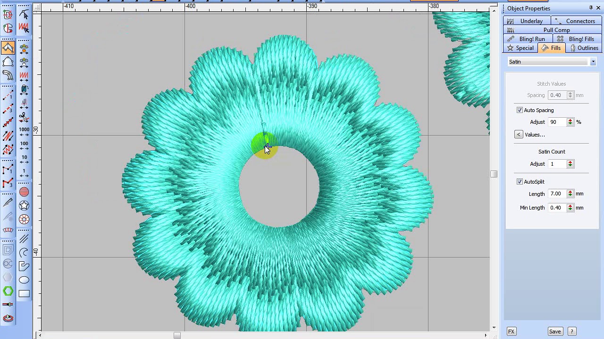
Task: Open the Connectors tab
Action: click(x=575, y=21)
